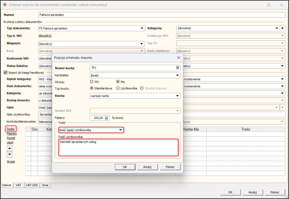Open the Kartoteka dropdown

coord(177,76)
